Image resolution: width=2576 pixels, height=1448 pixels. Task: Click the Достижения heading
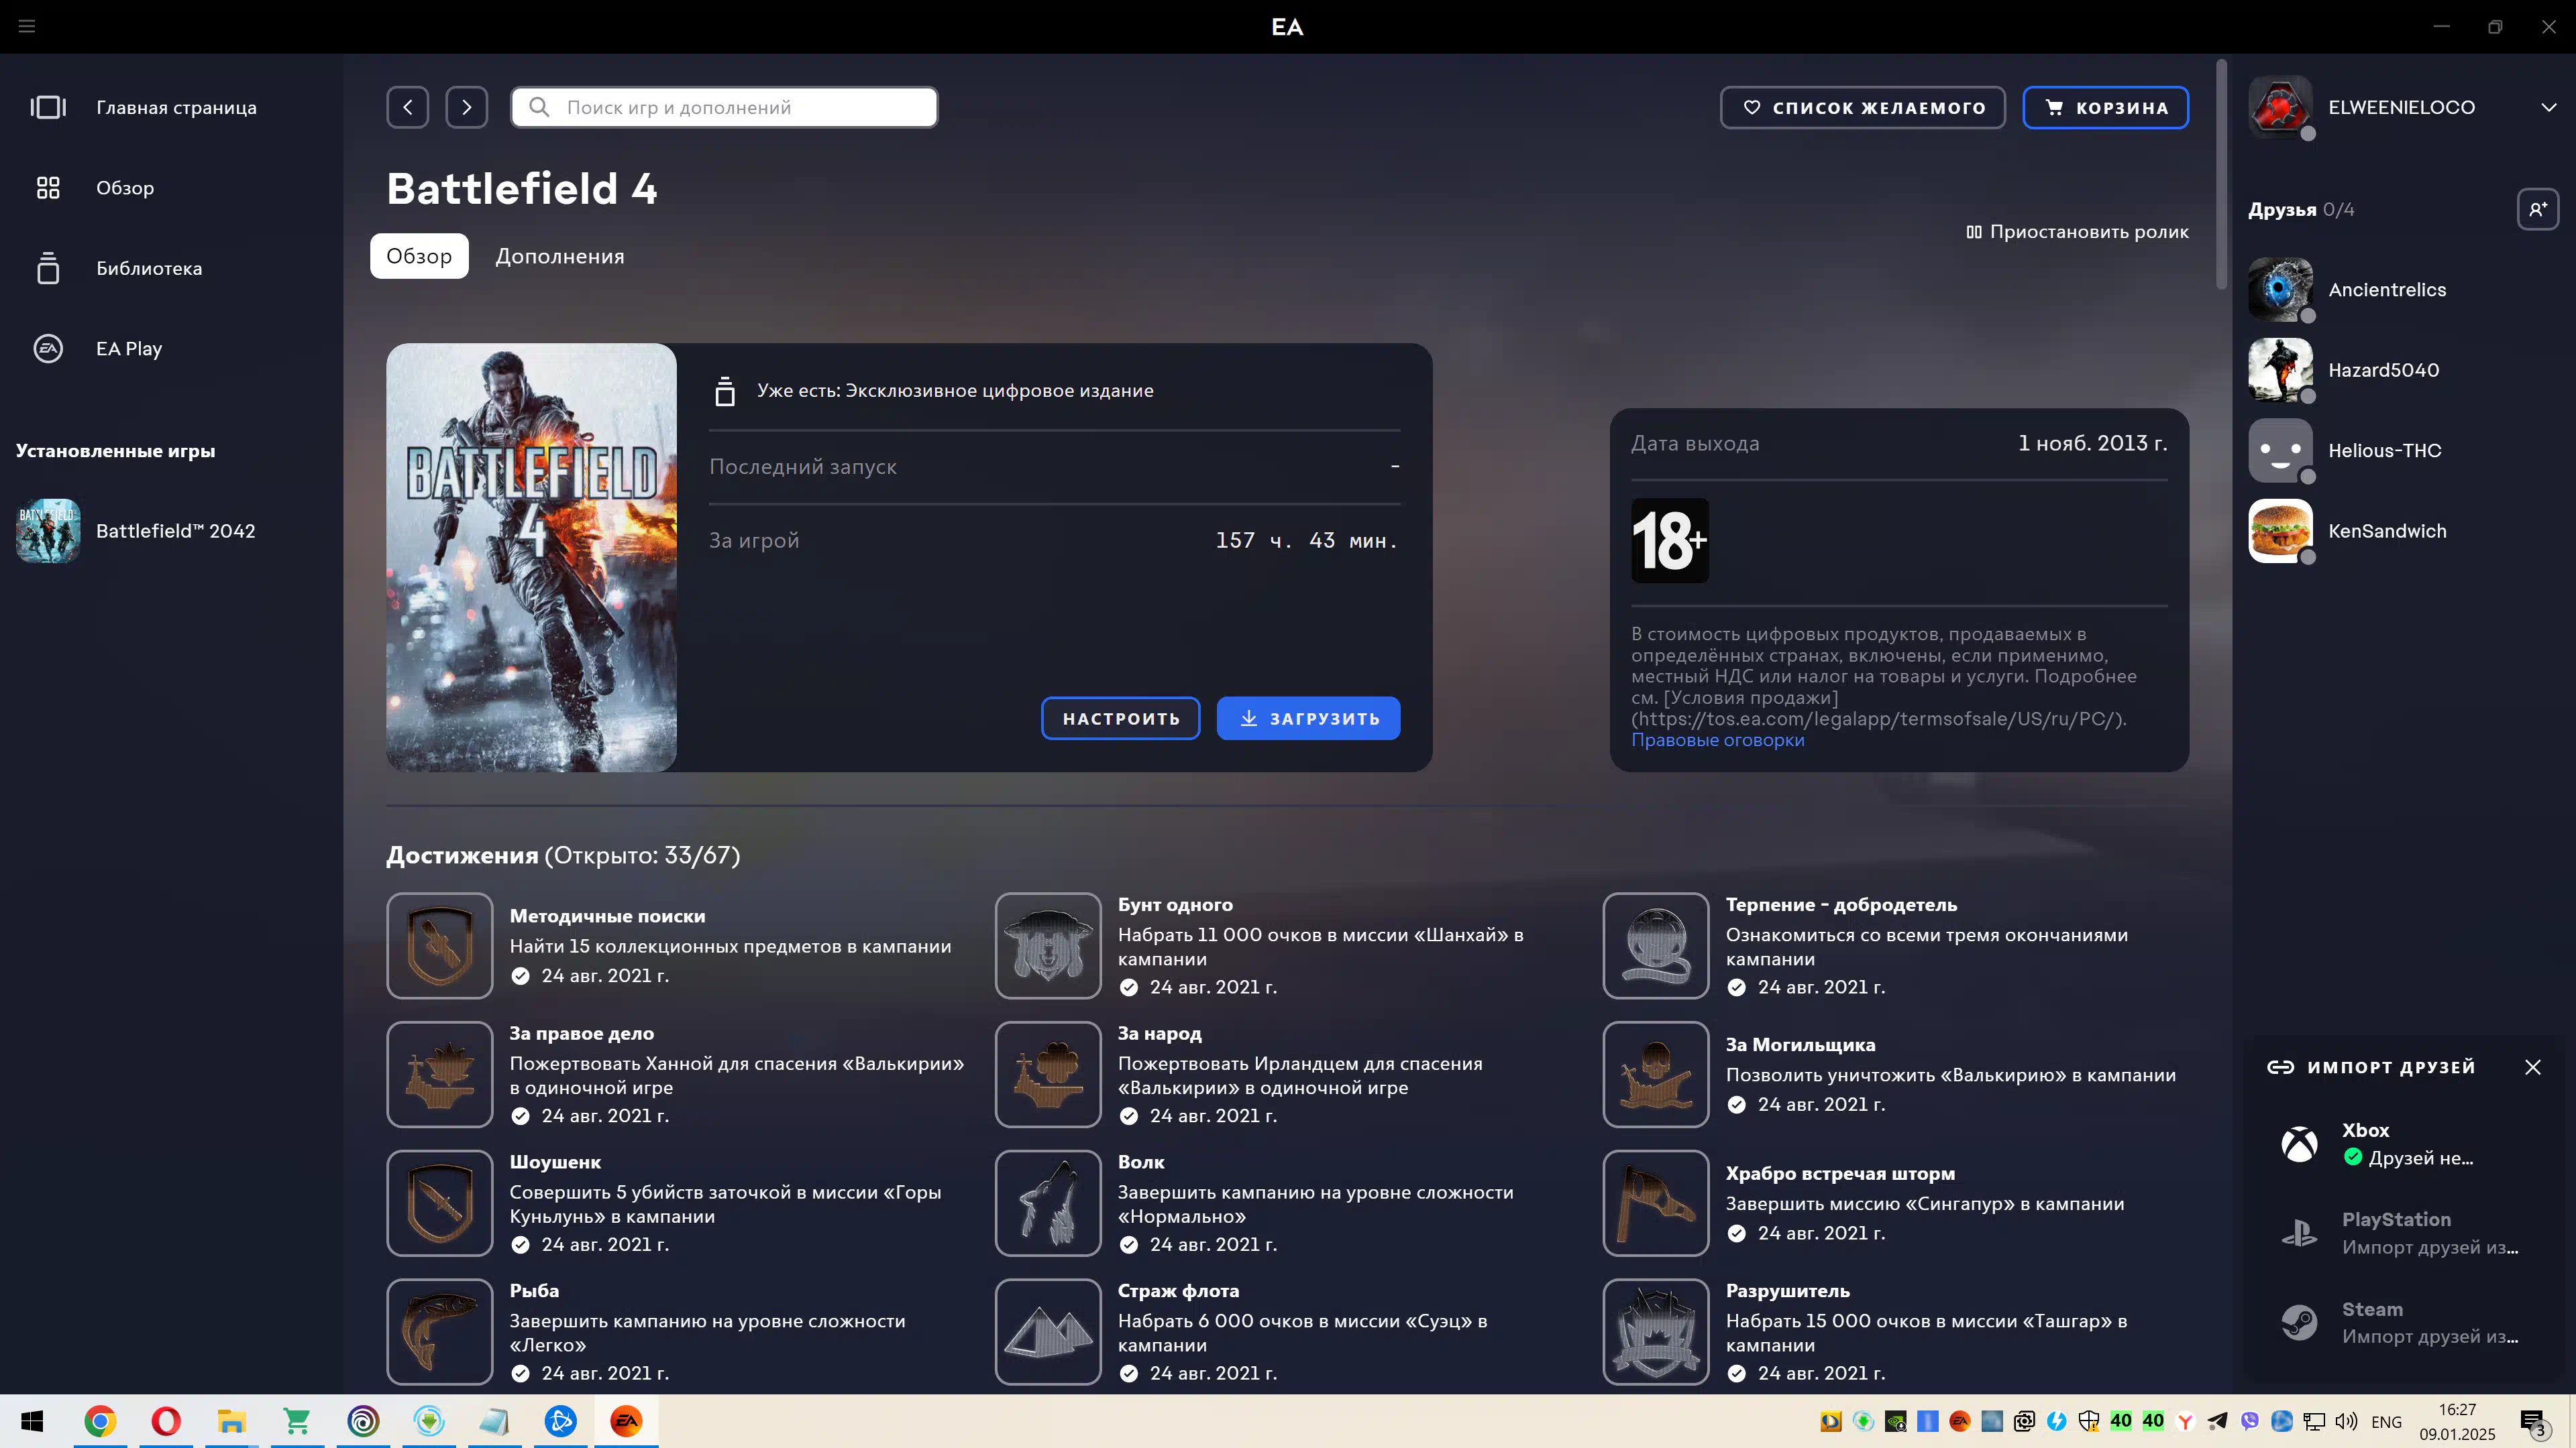tap(563, 855)
